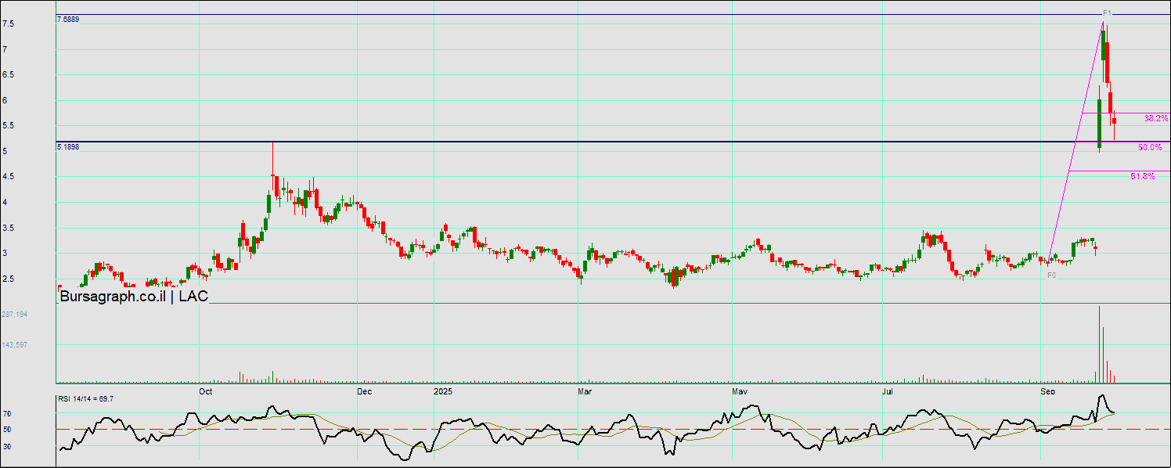The height and width of the screenshot is (468, 1171).
Task: Click the Dec date axis label
Action: point(364,391)
